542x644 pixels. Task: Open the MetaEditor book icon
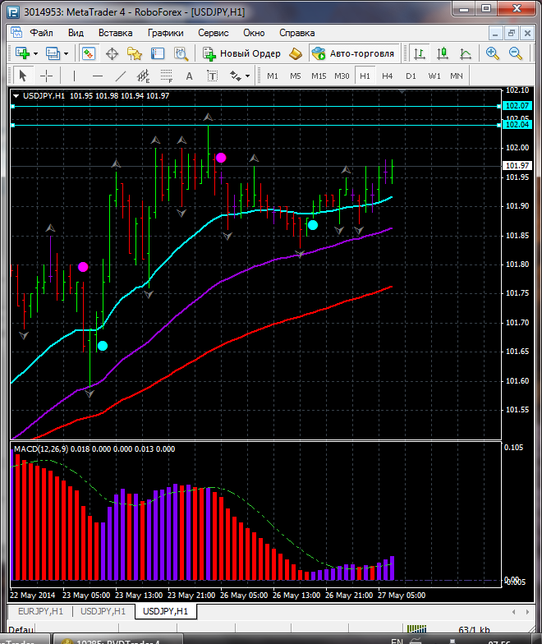(296, 53)
